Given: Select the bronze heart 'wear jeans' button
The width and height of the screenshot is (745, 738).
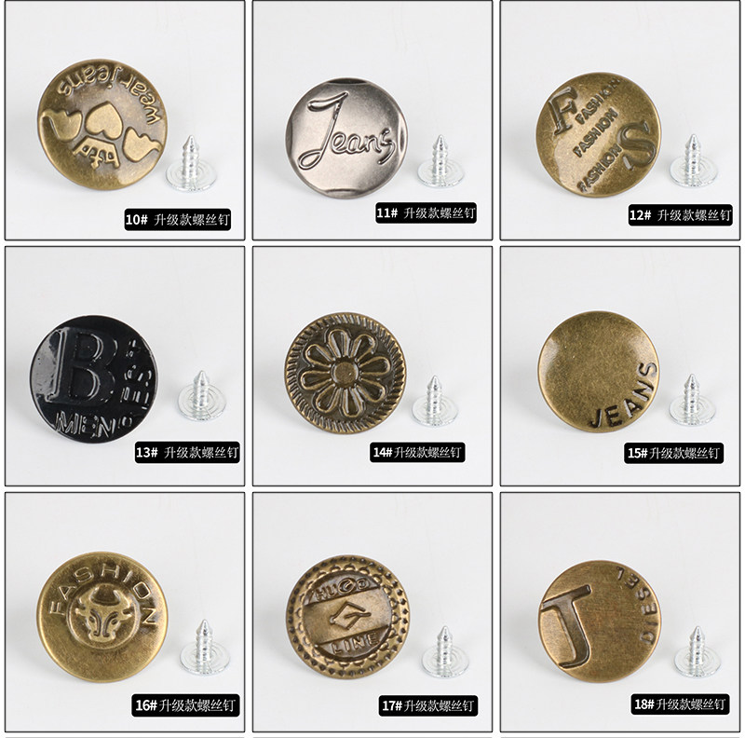Looking at the screenshot, I should pyautogui.click(x=102, y=125).
